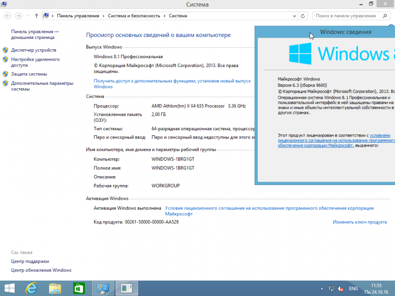Screen dimensions: 395x296
Task: Open the clock showing 11:55
Action: coord(376,289)
